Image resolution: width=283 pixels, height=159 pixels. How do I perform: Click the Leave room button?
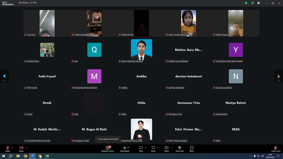[x=276, y=149]
